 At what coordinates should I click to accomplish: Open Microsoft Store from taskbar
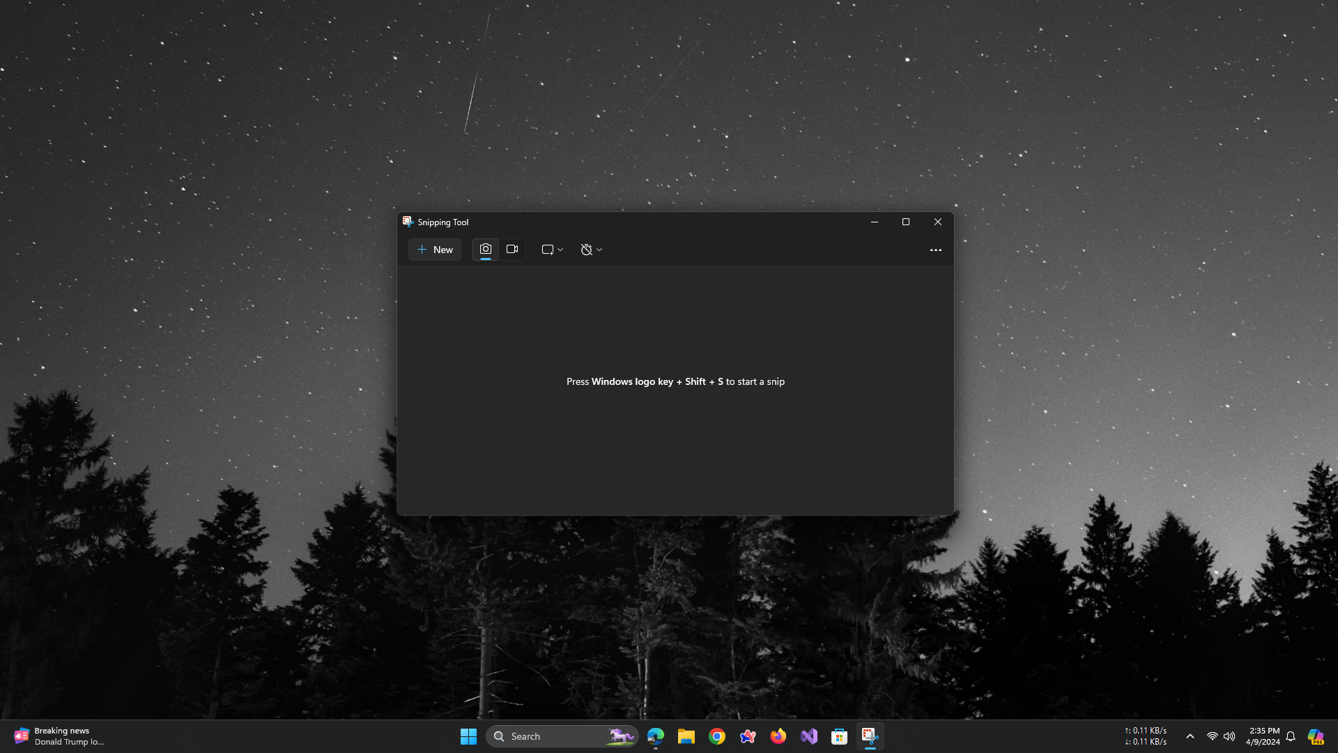tap(840, 736)
